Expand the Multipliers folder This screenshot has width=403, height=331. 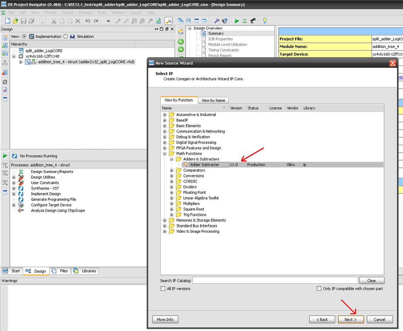point(172,204)
